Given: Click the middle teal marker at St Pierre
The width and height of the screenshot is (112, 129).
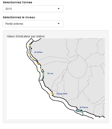Looking at the screenshot, I should point(80,111).
